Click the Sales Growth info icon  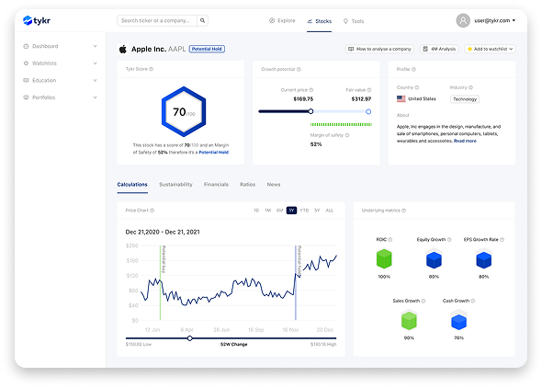(423, 301)
